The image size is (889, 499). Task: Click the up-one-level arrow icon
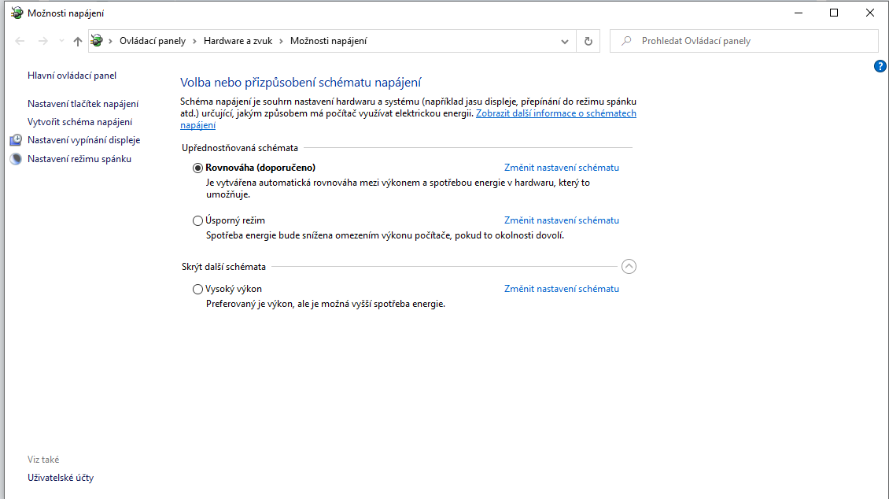pyautogui.click(x=77, y=41)
